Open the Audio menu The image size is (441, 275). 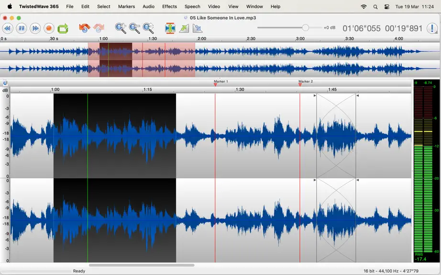click(x=148, y=6)
